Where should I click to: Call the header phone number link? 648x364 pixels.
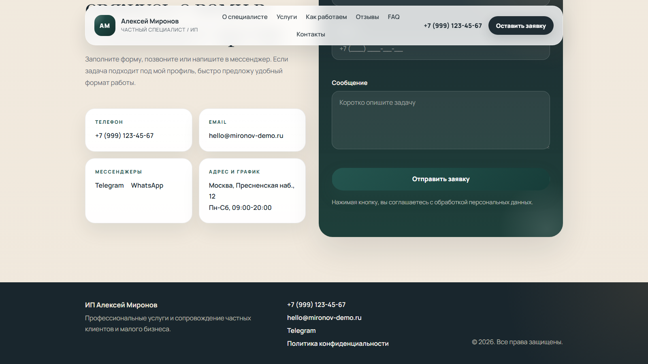click(x=453, y=25)
